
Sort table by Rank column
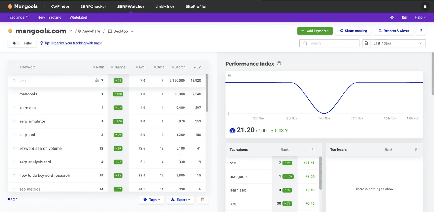click(x=99, y=67)
